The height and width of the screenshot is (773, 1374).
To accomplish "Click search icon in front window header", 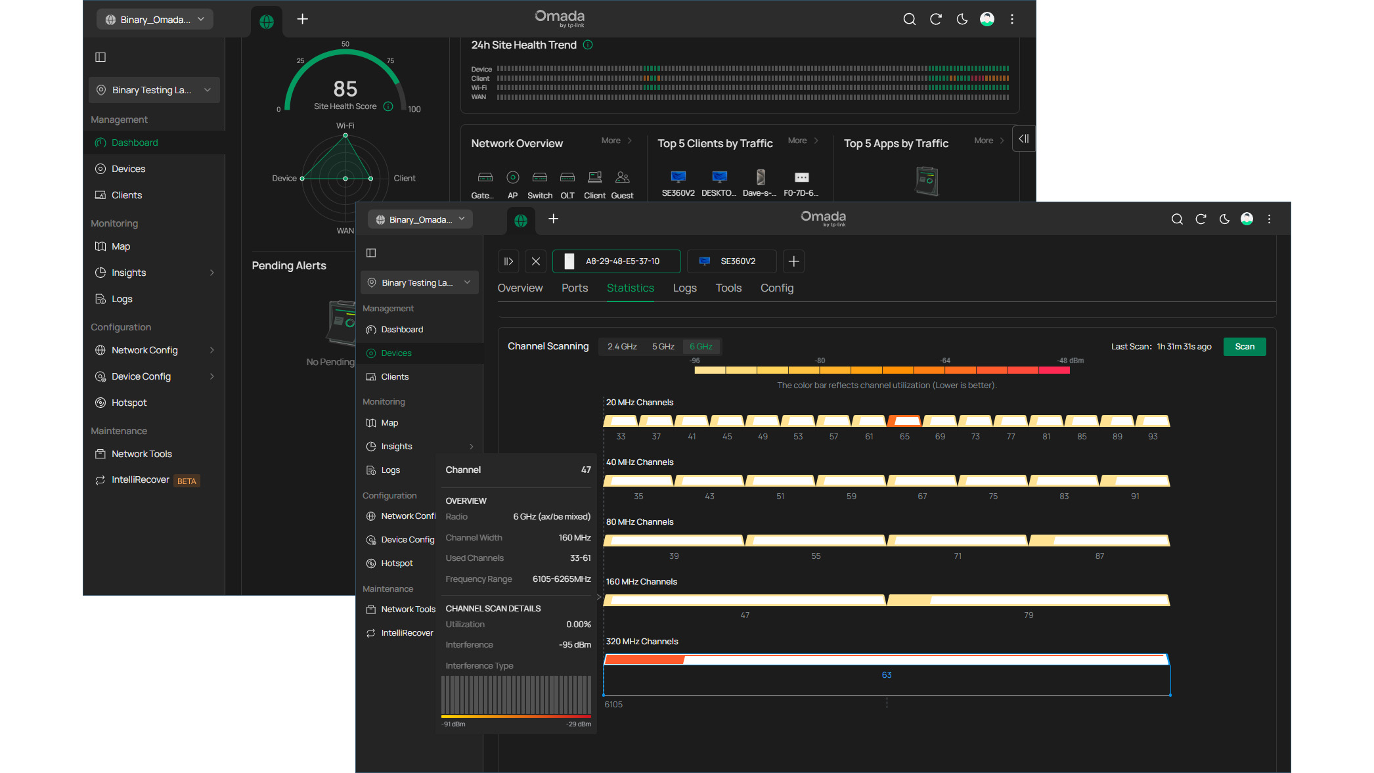I will point(1177,219).
